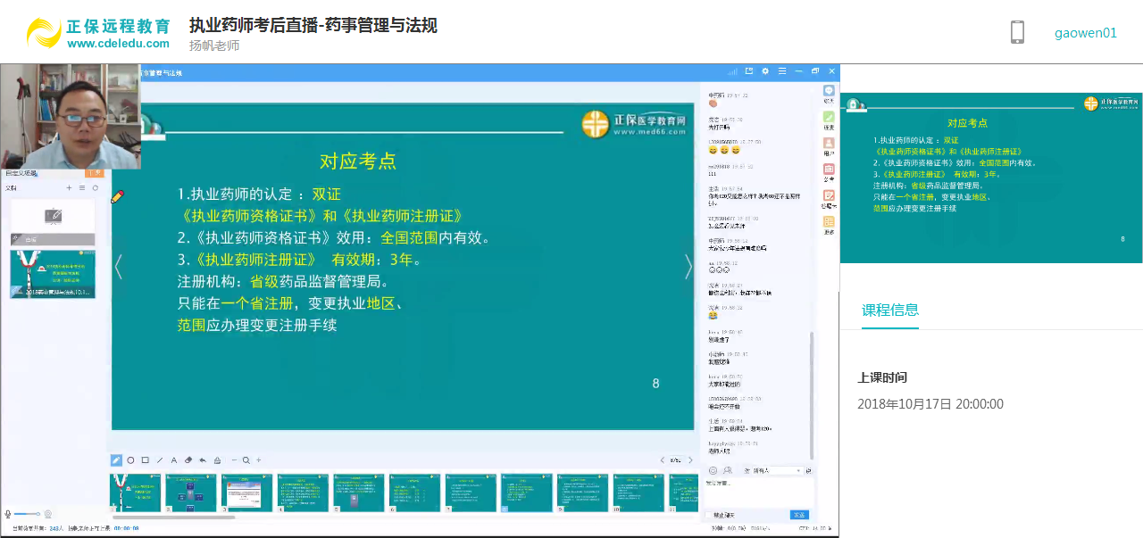Viewport: 1143px width, 538px height.
Task: Go back a slide with left arrow
Action: [x=117, y=266]
